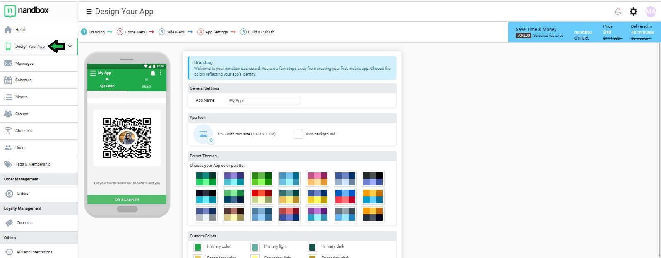Go to step 4 App Settings
This screenshot has width=661, height=258.
pyautogui.click(x=213, y=32)
